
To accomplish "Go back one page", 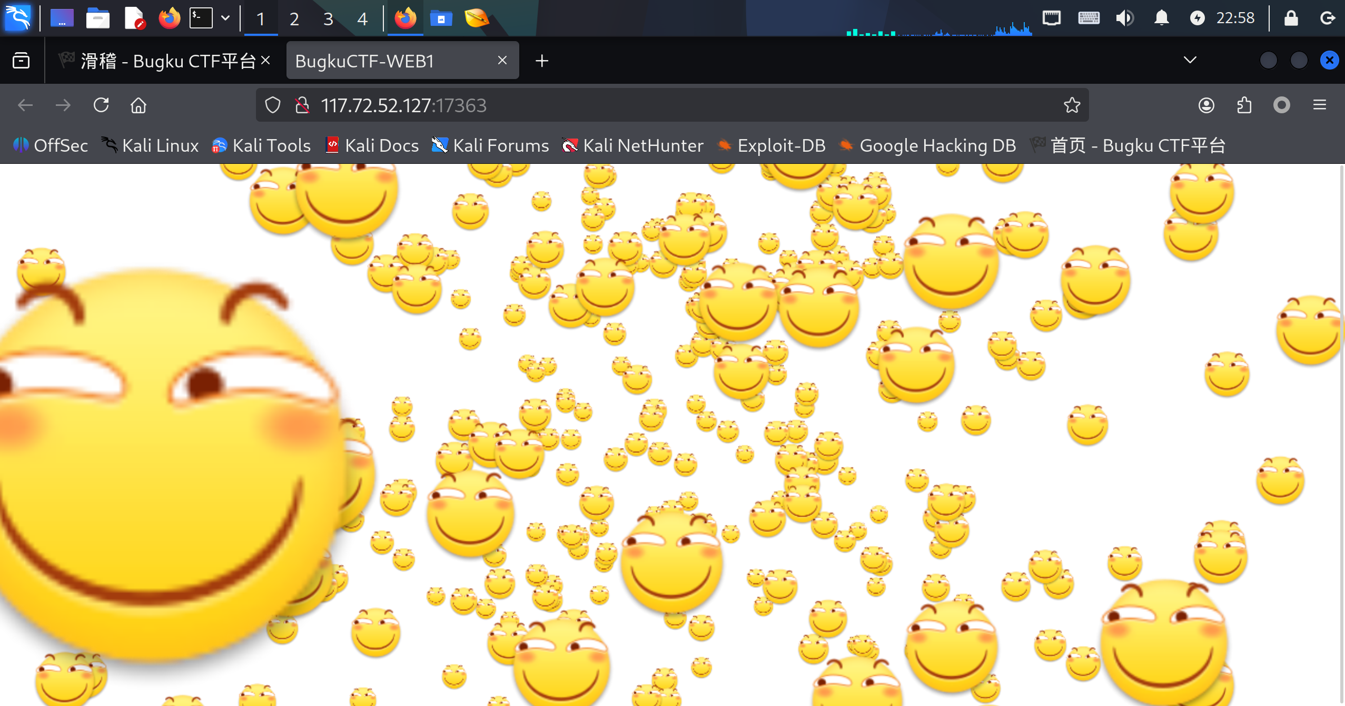I will (x=25, y=105).
